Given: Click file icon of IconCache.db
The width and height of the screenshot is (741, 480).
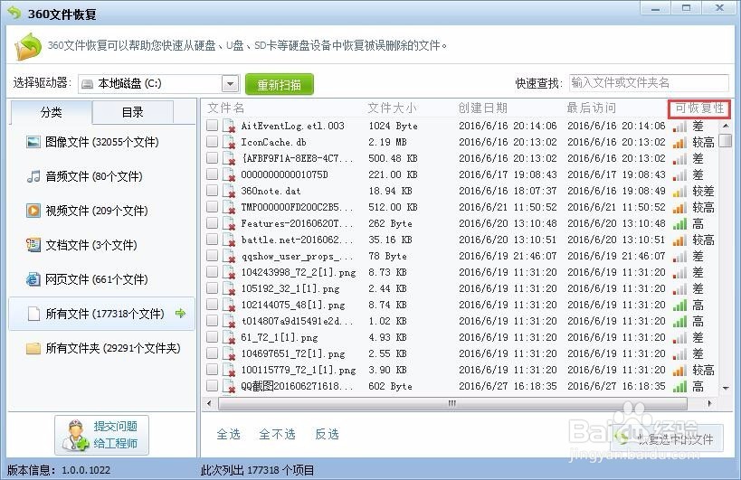Looking at the screenshot, I should tap(229, 142).
